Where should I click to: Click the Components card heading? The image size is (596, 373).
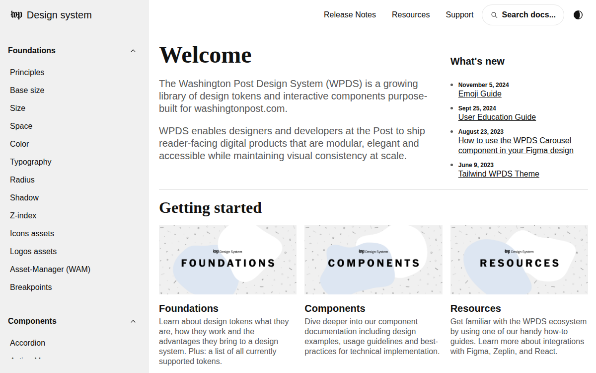(x=335, y=308)
